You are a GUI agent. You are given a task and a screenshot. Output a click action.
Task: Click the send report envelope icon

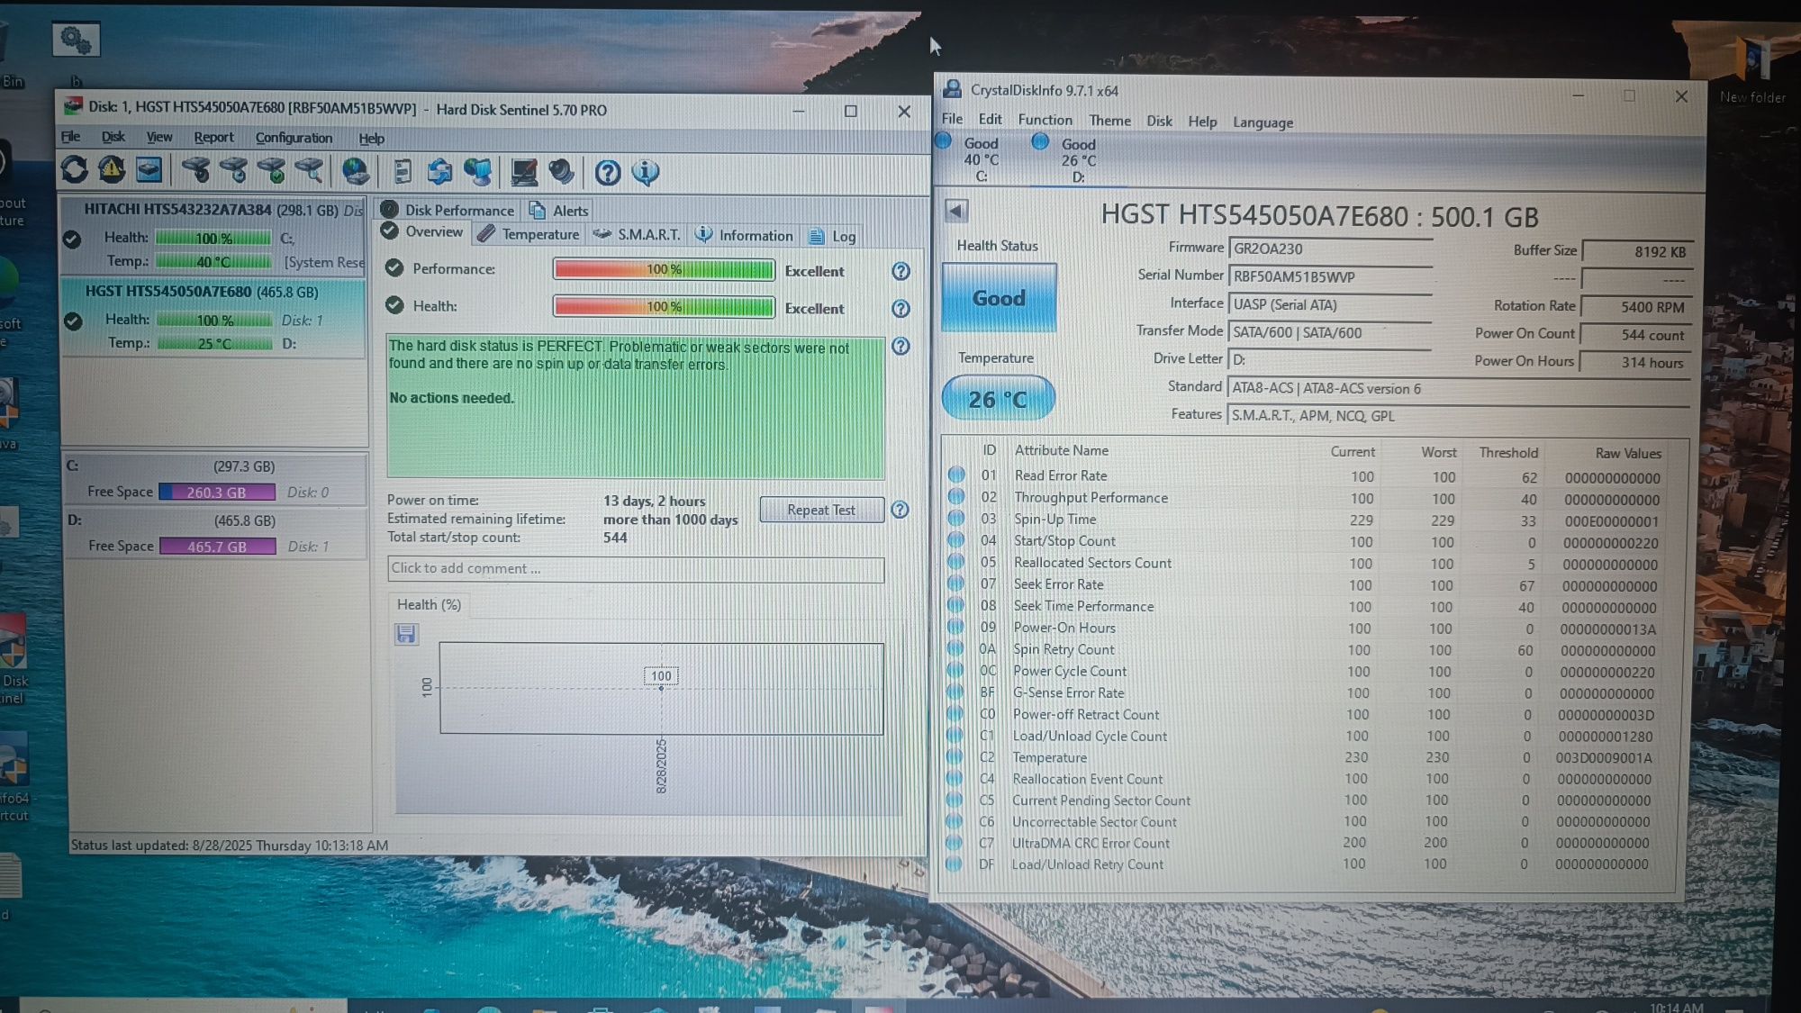pos(439,171)
